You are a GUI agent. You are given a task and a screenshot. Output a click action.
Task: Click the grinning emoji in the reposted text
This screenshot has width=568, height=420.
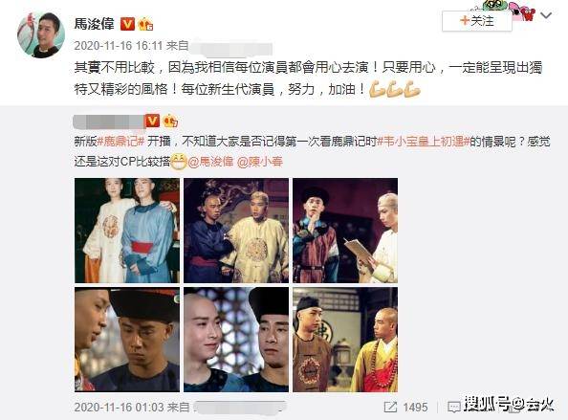click(179, 162)
